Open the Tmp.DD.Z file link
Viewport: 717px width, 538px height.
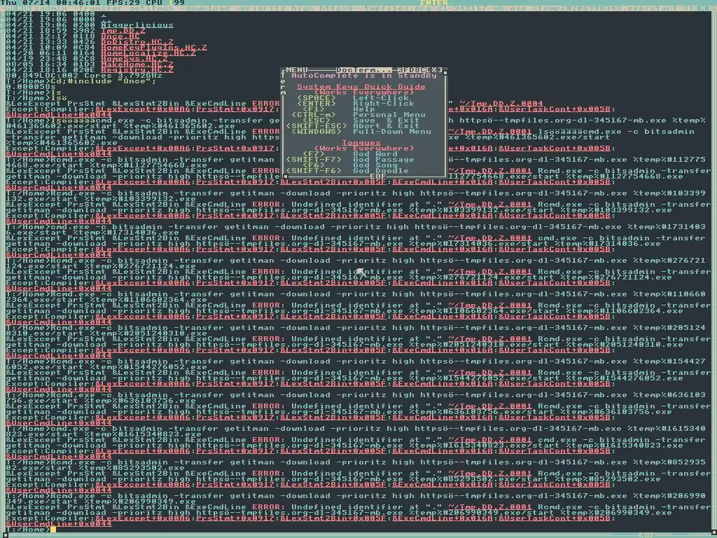[x=123, y=31]
